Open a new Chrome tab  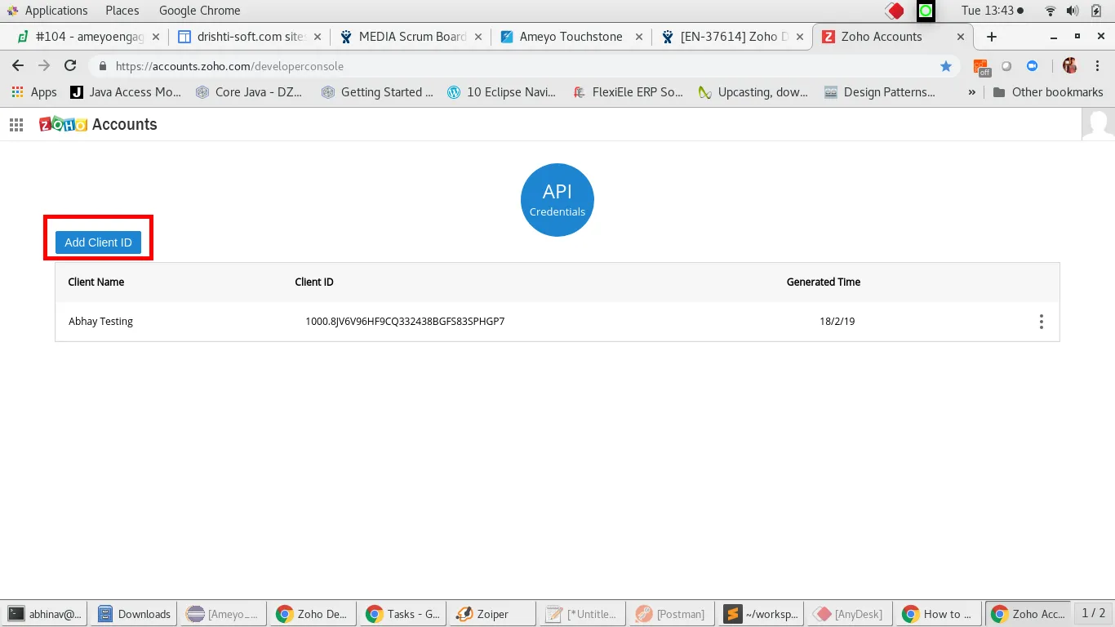tap(991, 37)
